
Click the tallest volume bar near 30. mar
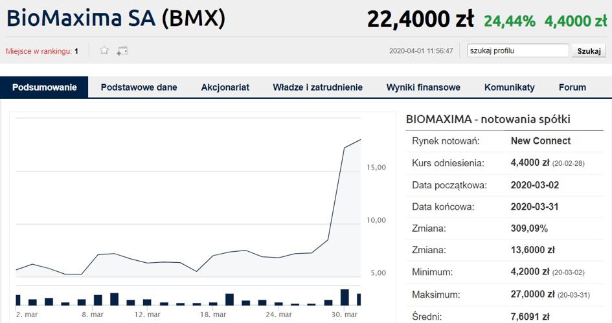(x=345, y=297)
